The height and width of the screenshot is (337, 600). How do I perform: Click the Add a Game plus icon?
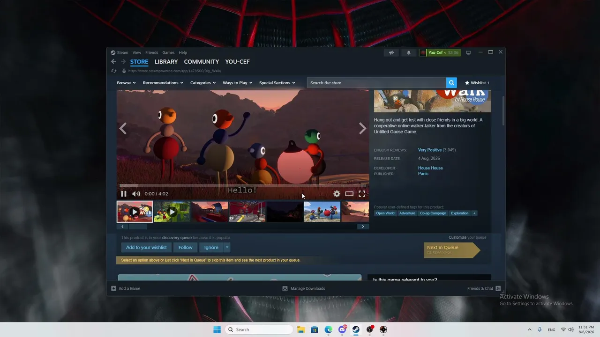113,288
